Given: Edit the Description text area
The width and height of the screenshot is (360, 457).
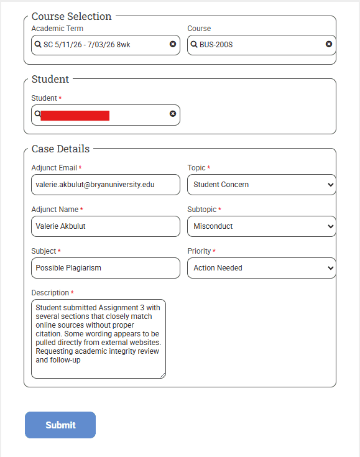Looking at the screenshot, I should pos(98,339).
